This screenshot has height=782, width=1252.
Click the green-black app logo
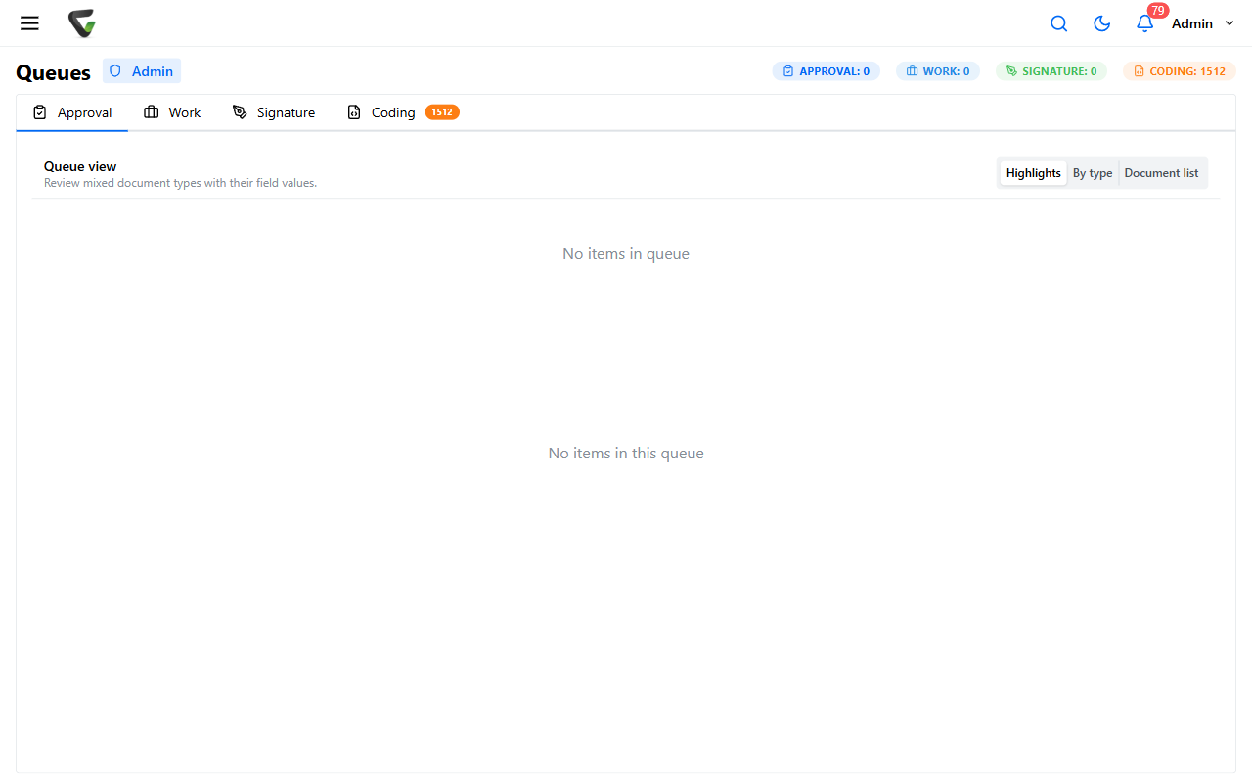(82, 23)
